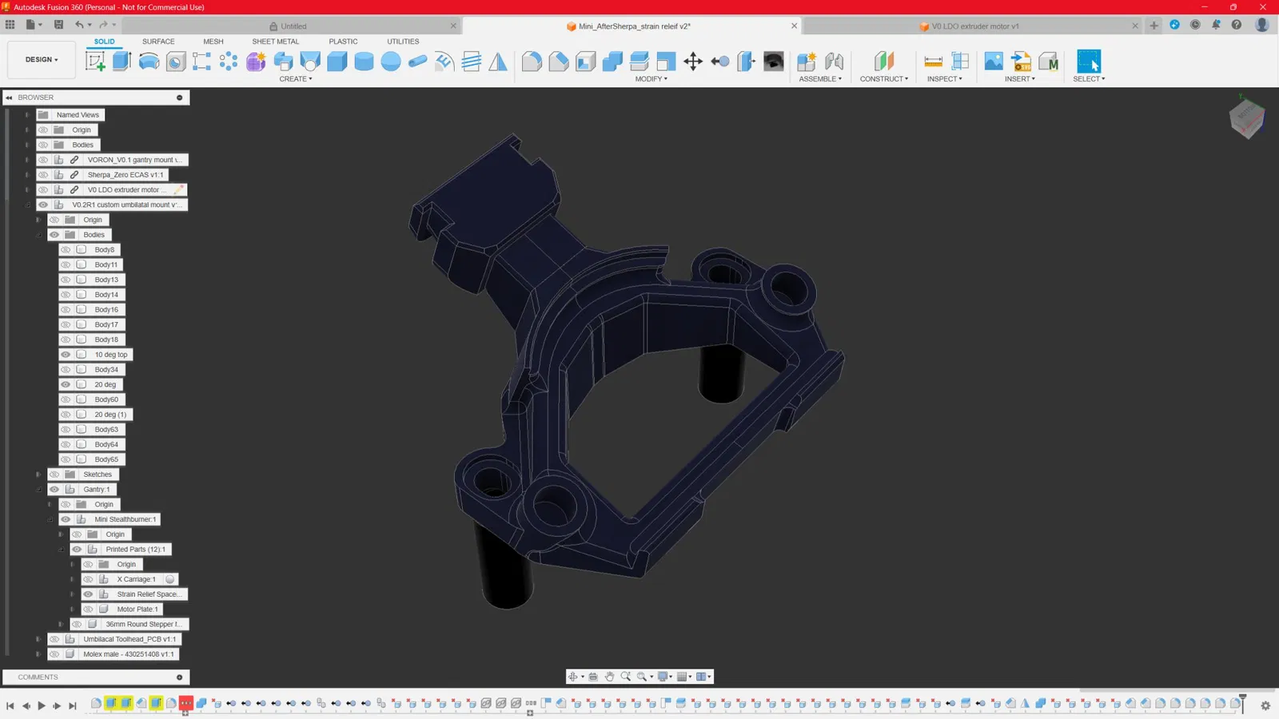Click the Orbit navigation icon
The image size is (1279, 719).
(573, 677)
